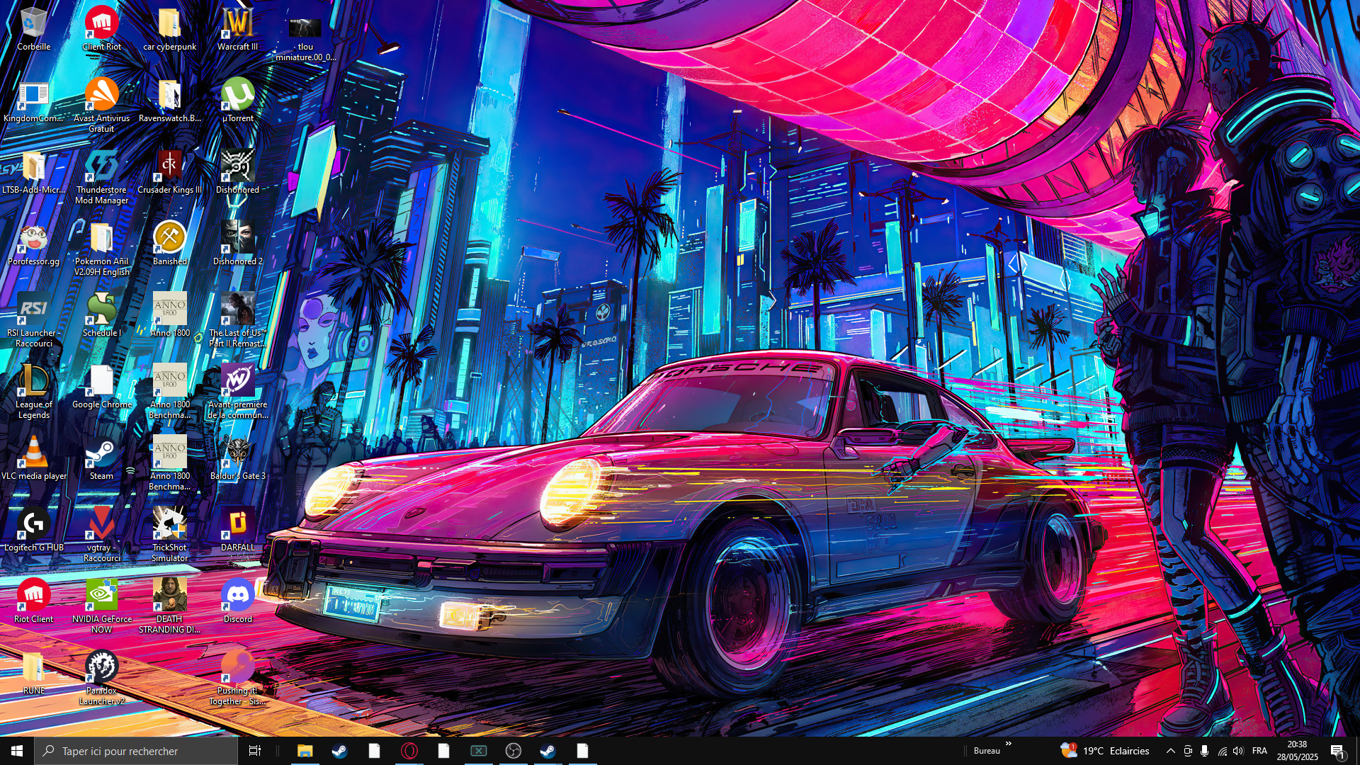Open RSI Launcher shortcut
Viewport: 1360px width, 765px height.
(x=33, y=320)
